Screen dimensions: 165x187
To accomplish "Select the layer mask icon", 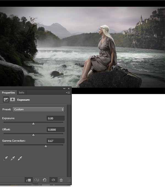I will pos(13,100).
